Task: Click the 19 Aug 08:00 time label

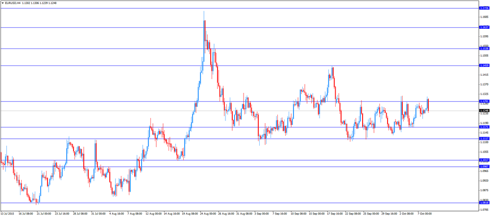Action: [189, 214]
